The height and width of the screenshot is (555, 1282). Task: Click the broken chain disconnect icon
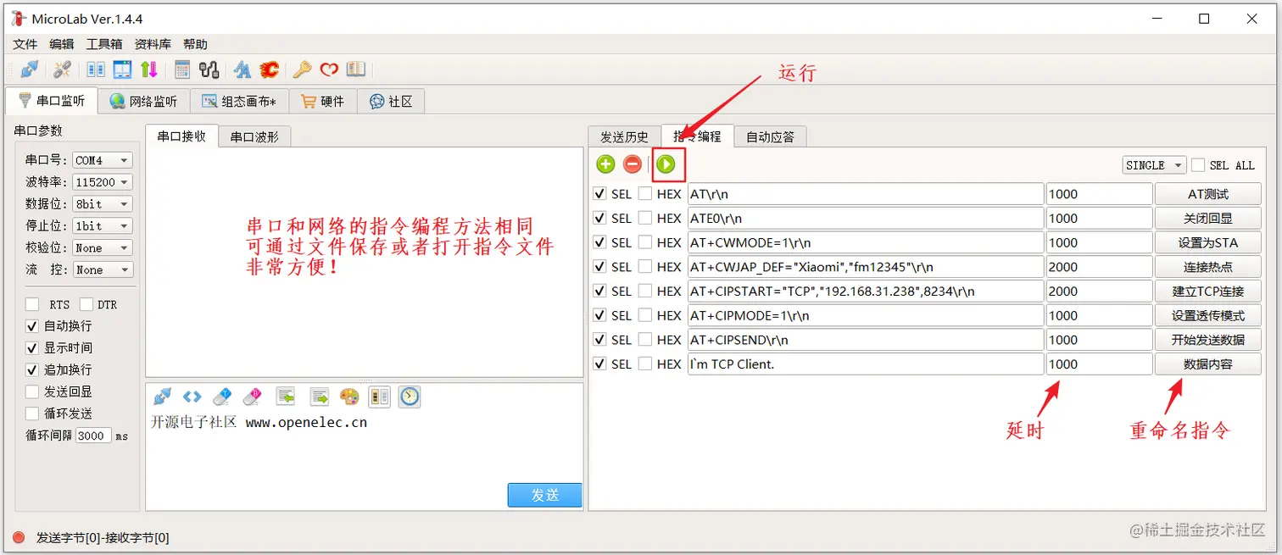[62, 69]
